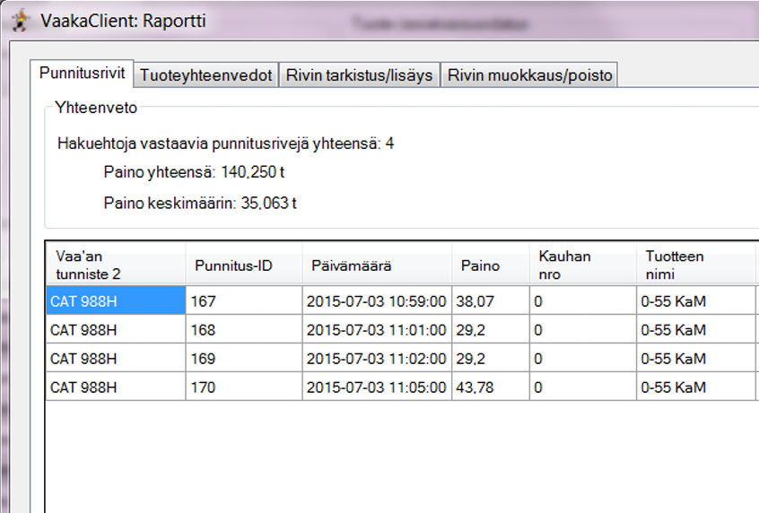Click Punnitus-ID cell 169
Screen dimensions: 759x513
coord(244,358)
